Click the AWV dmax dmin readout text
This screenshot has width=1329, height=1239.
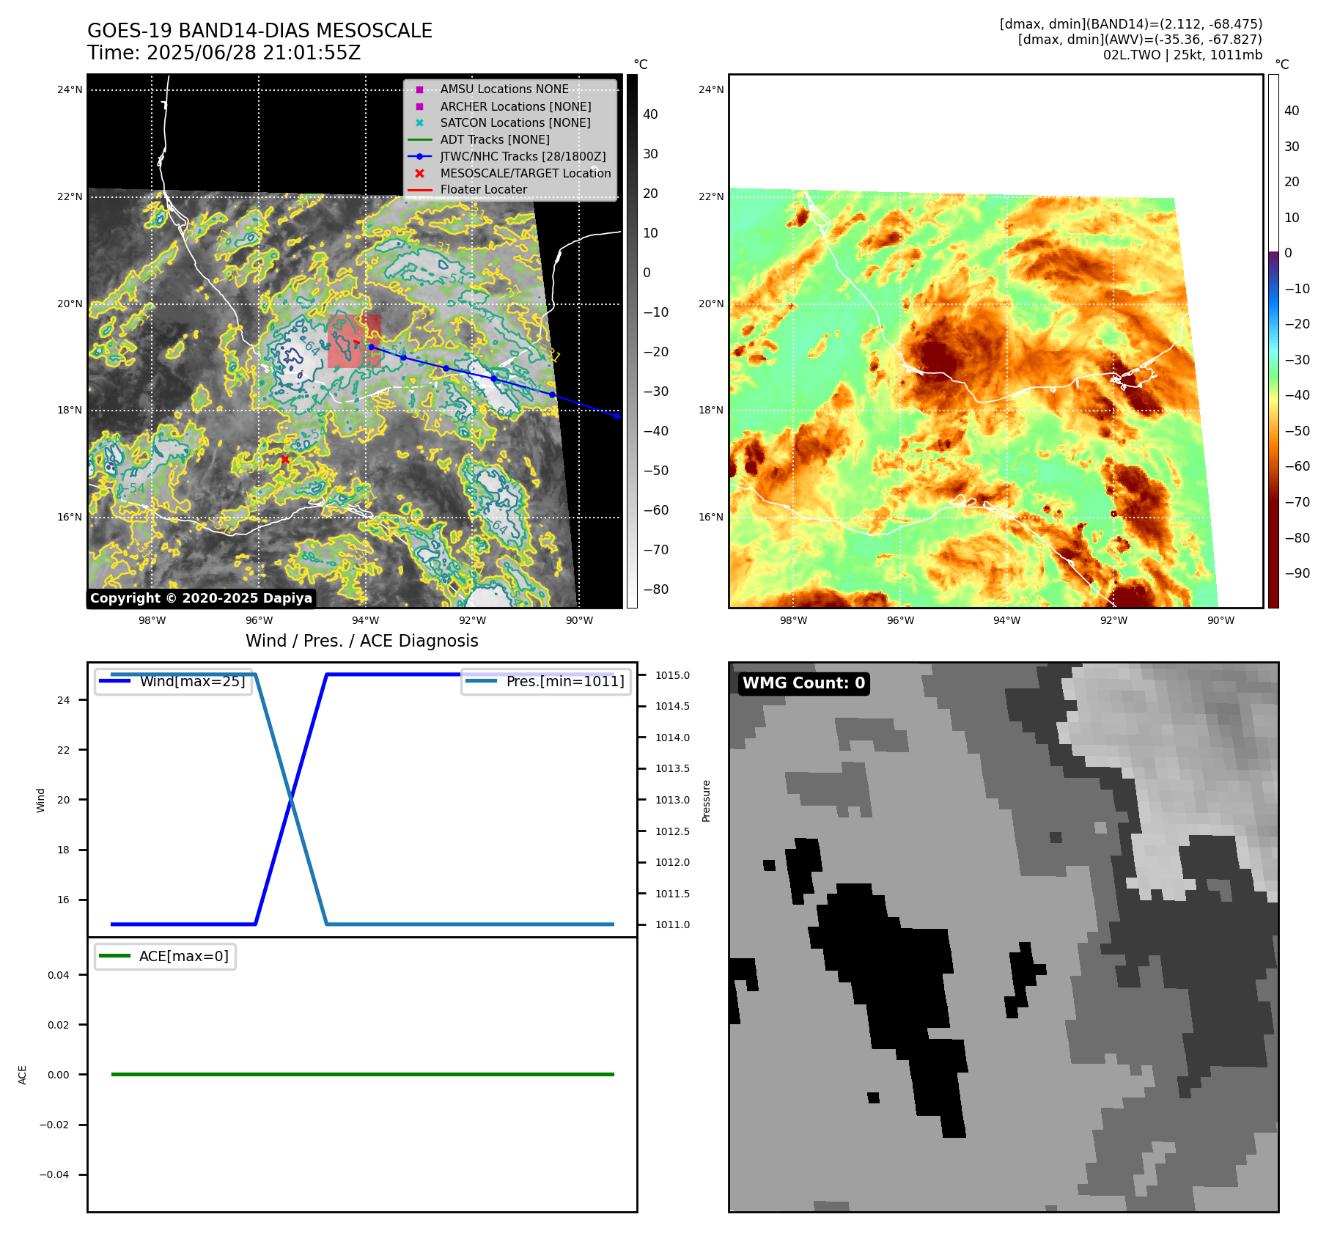(x=1140, y=40)
